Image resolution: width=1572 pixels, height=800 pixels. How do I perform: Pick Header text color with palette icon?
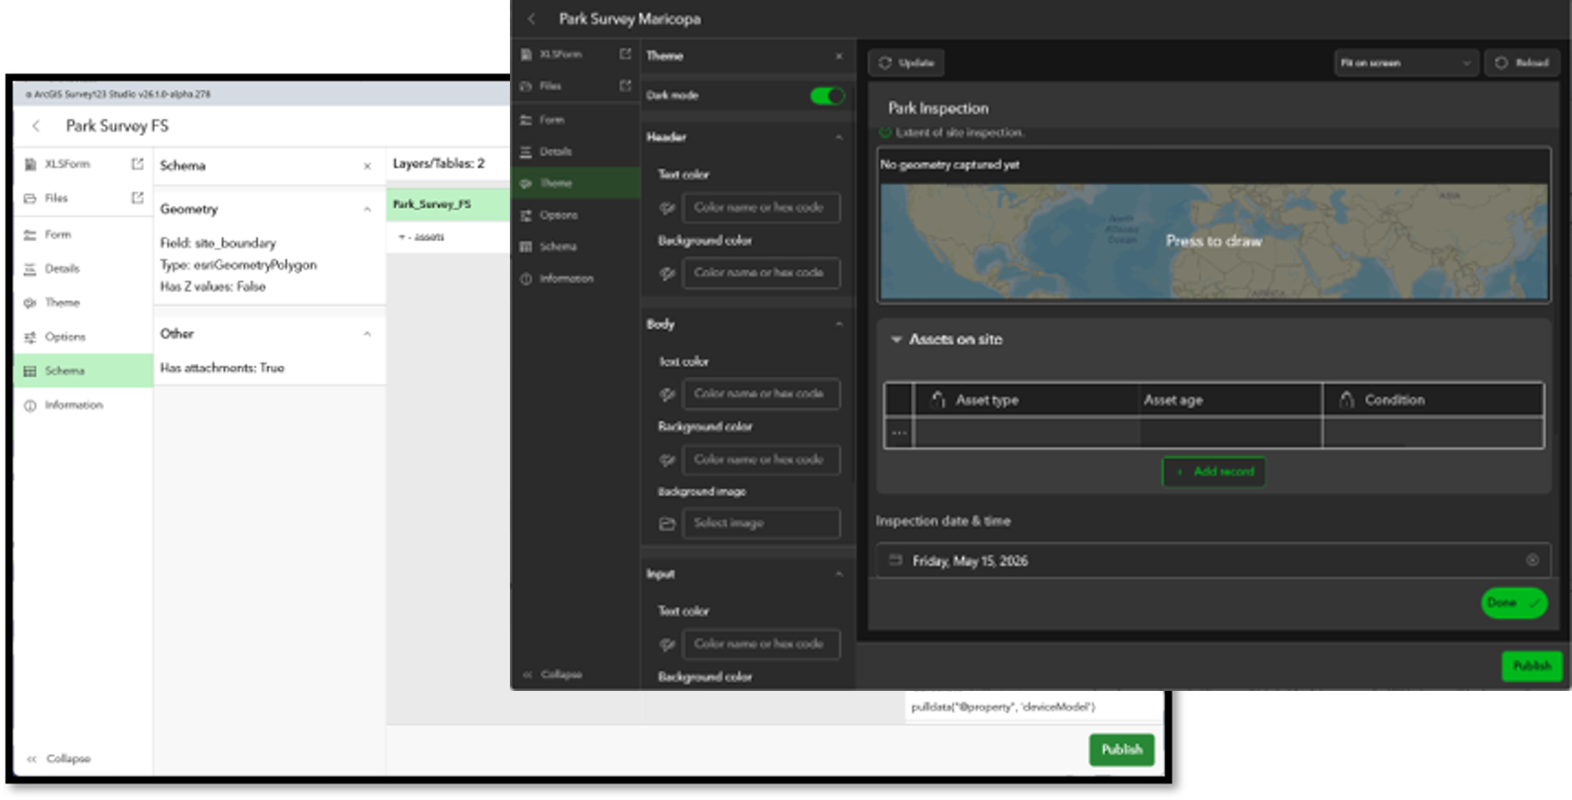(667, 207)
